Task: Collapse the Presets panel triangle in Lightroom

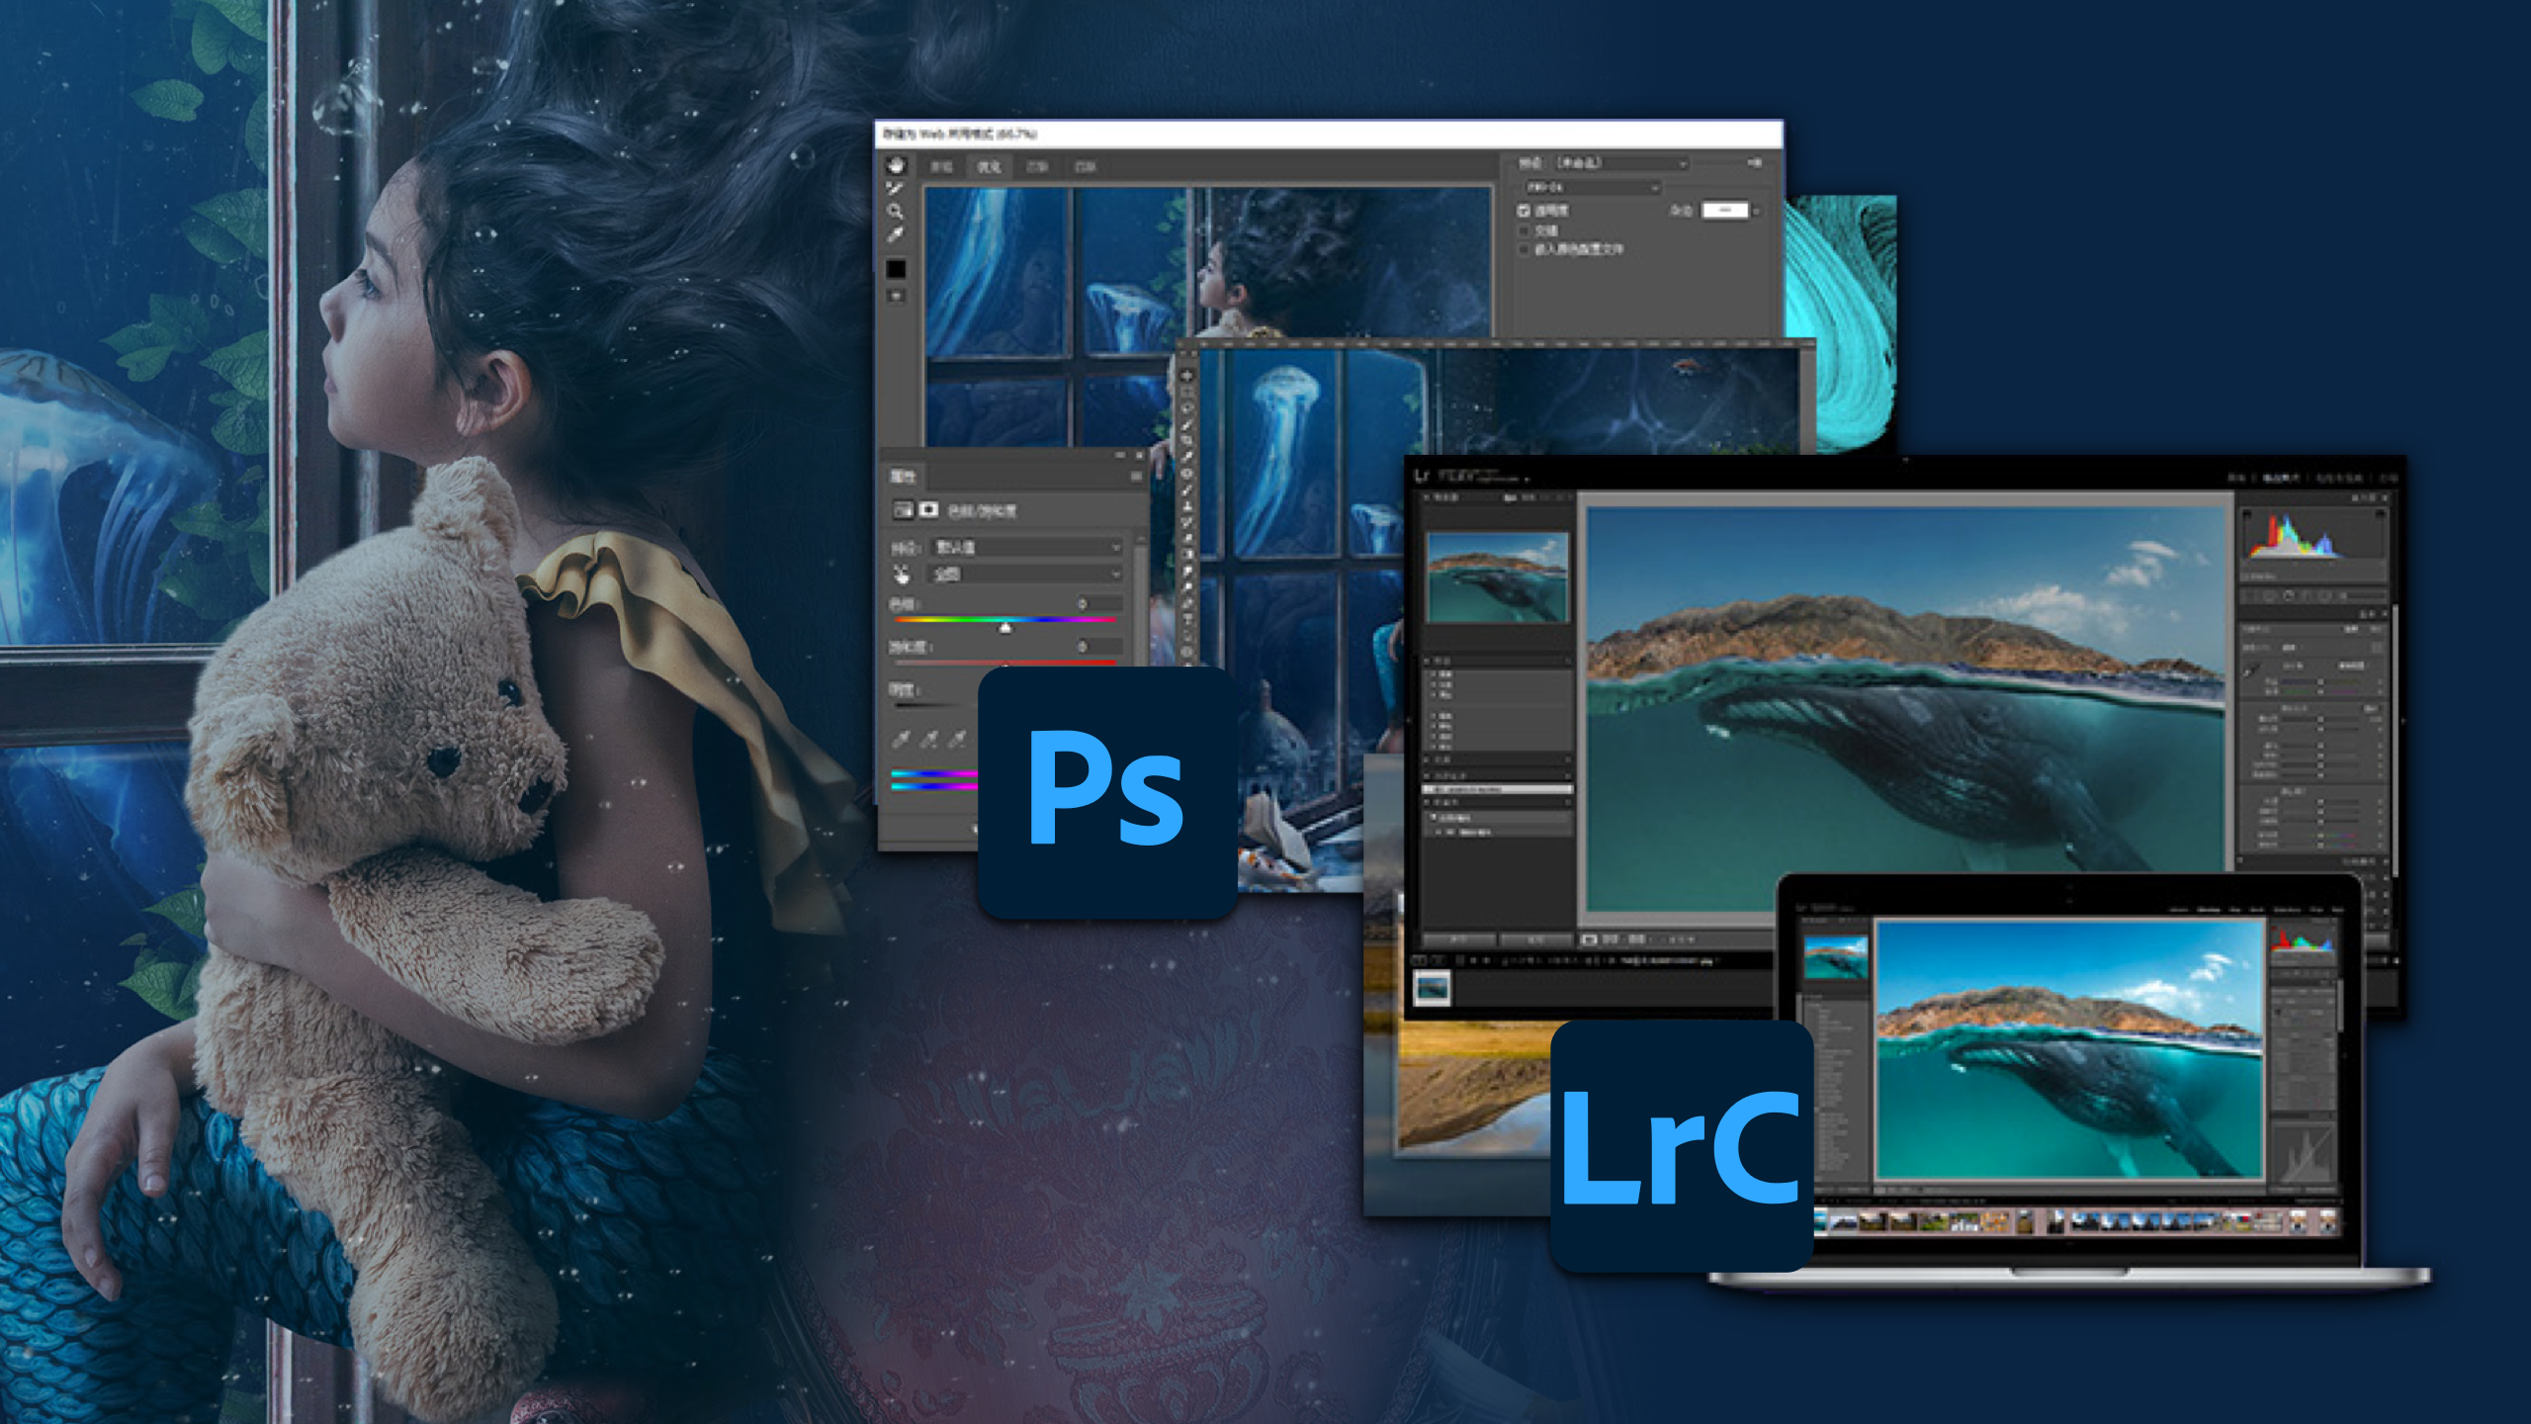Action: [1428, 660]
